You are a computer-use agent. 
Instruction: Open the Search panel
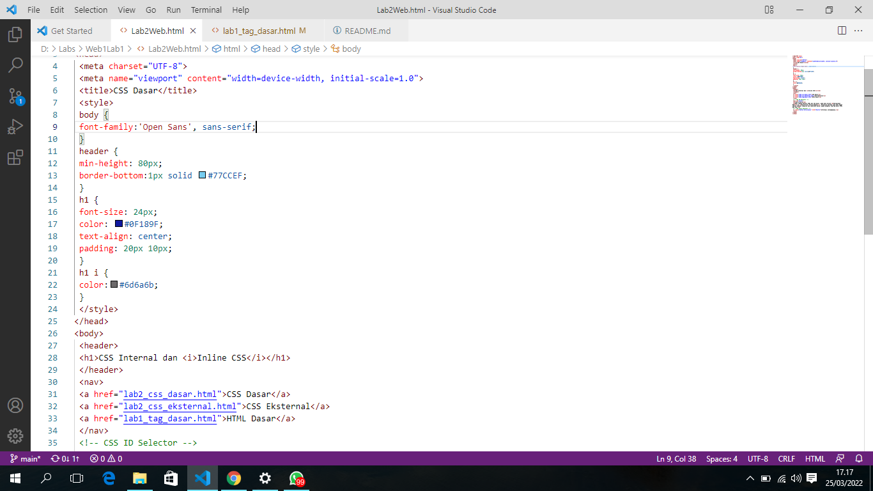pyautogui.click(x=15, y=65)
